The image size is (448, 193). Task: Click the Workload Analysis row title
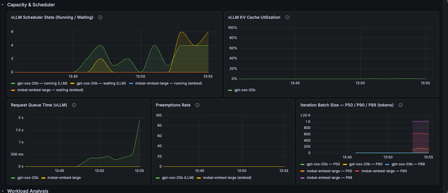coord(28,191)
